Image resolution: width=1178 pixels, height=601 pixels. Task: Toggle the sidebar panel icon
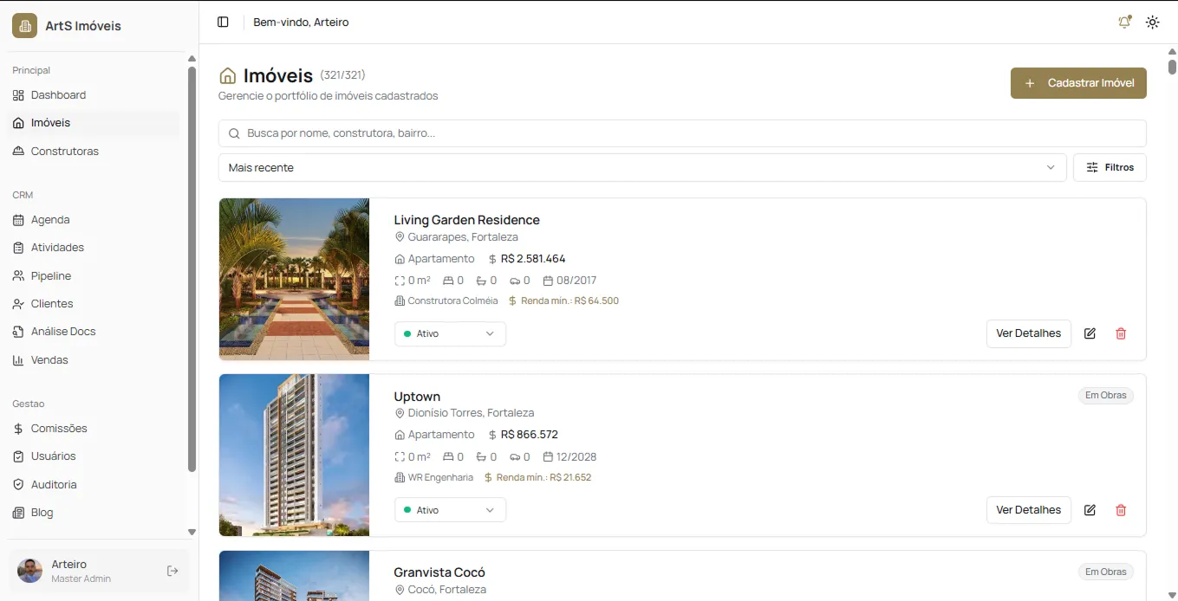[x=223, y=23]
